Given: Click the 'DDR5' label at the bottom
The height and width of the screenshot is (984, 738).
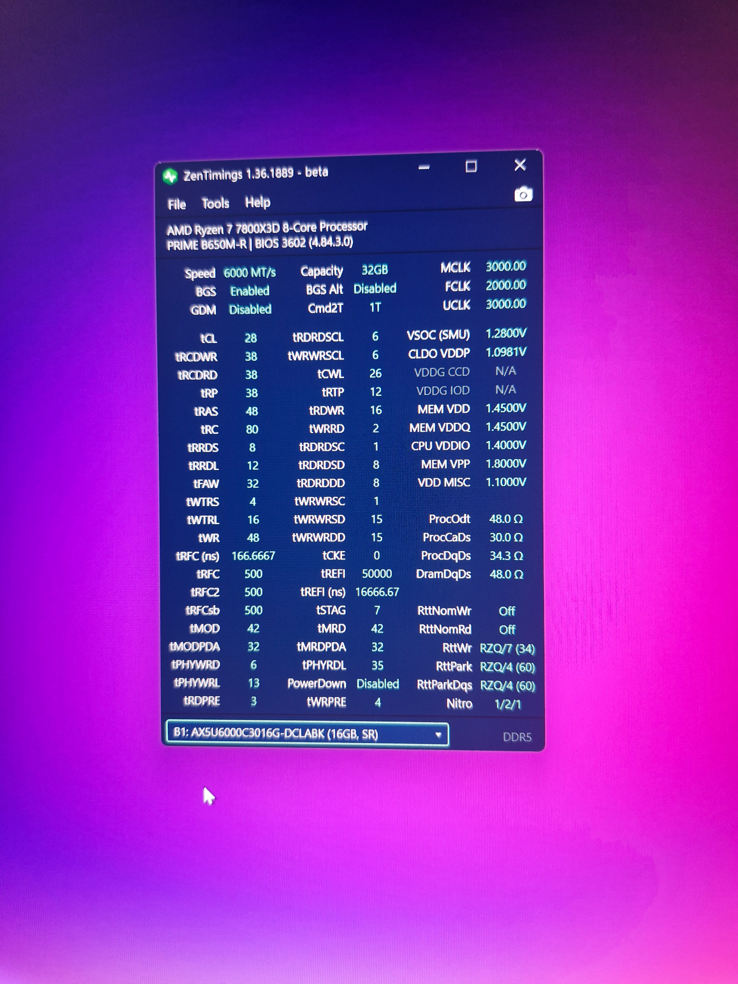Looking at the screenshot, I should (517, 737).
